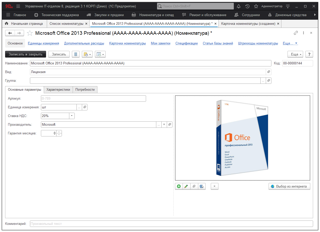Click the Выбор из интернета button
The height and width of the screenshot is (232, 320).
pyautogui.click(x=289, y=186)
